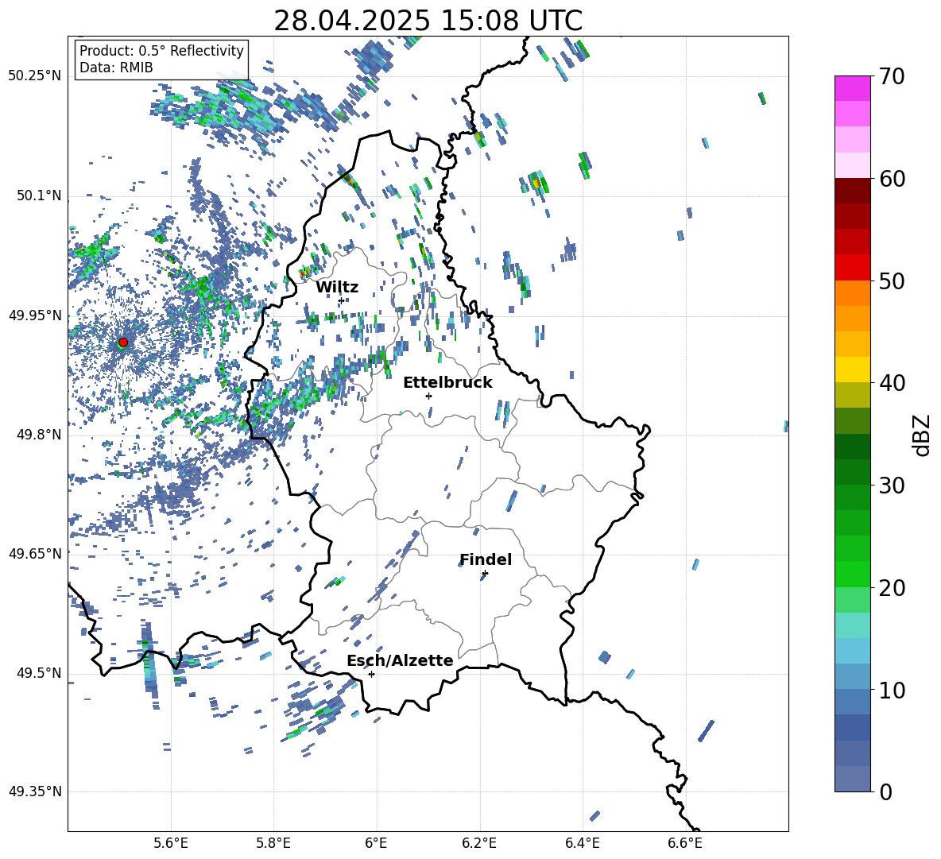Click the 5.8°E longitude label
This screenshot has height=859, width=941.
coord(273,843)
